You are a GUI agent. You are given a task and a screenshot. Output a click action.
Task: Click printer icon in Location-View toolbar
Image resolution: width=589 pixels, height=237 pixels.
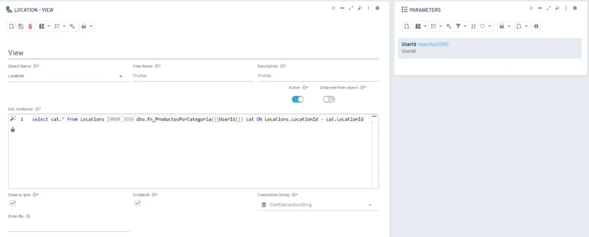click(x=84, y=26)
